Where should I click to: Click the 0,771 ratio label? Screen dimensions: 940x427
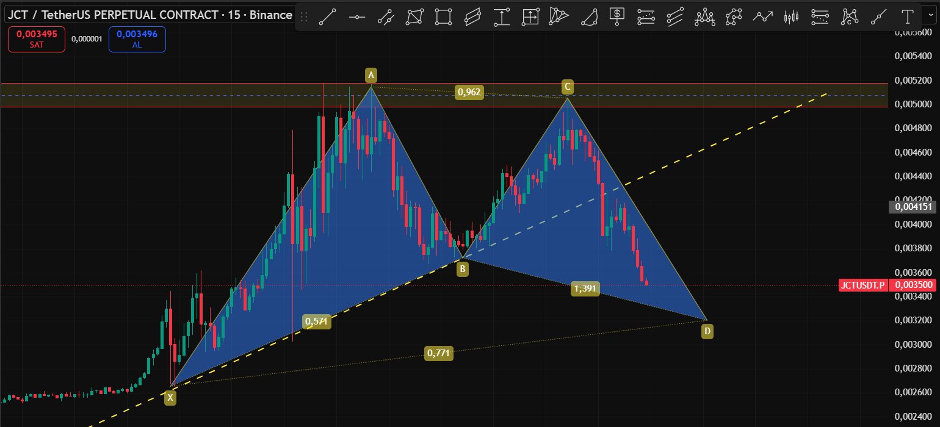pyautogui.click(x=439, y=353)
